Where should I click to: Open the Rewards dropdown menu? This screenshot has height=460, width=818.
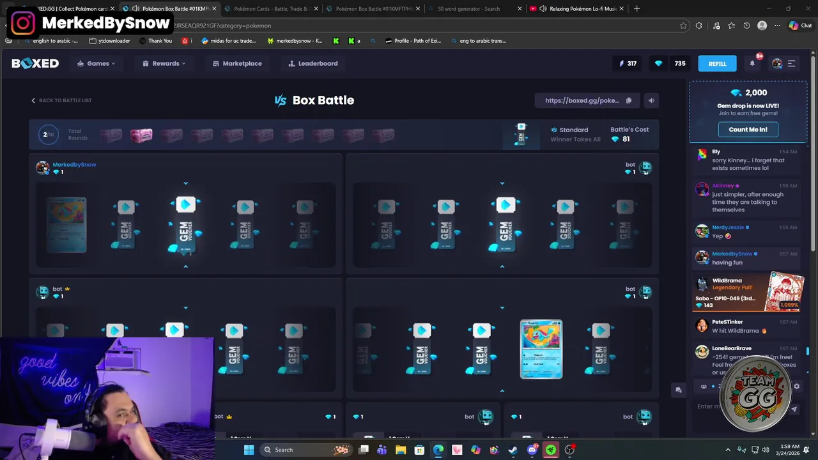click(x=164, y=63)
